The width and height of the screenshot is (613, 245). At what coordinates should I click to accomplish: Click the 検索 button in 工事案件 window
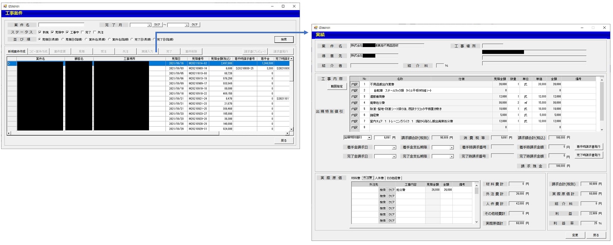(284, 39)
